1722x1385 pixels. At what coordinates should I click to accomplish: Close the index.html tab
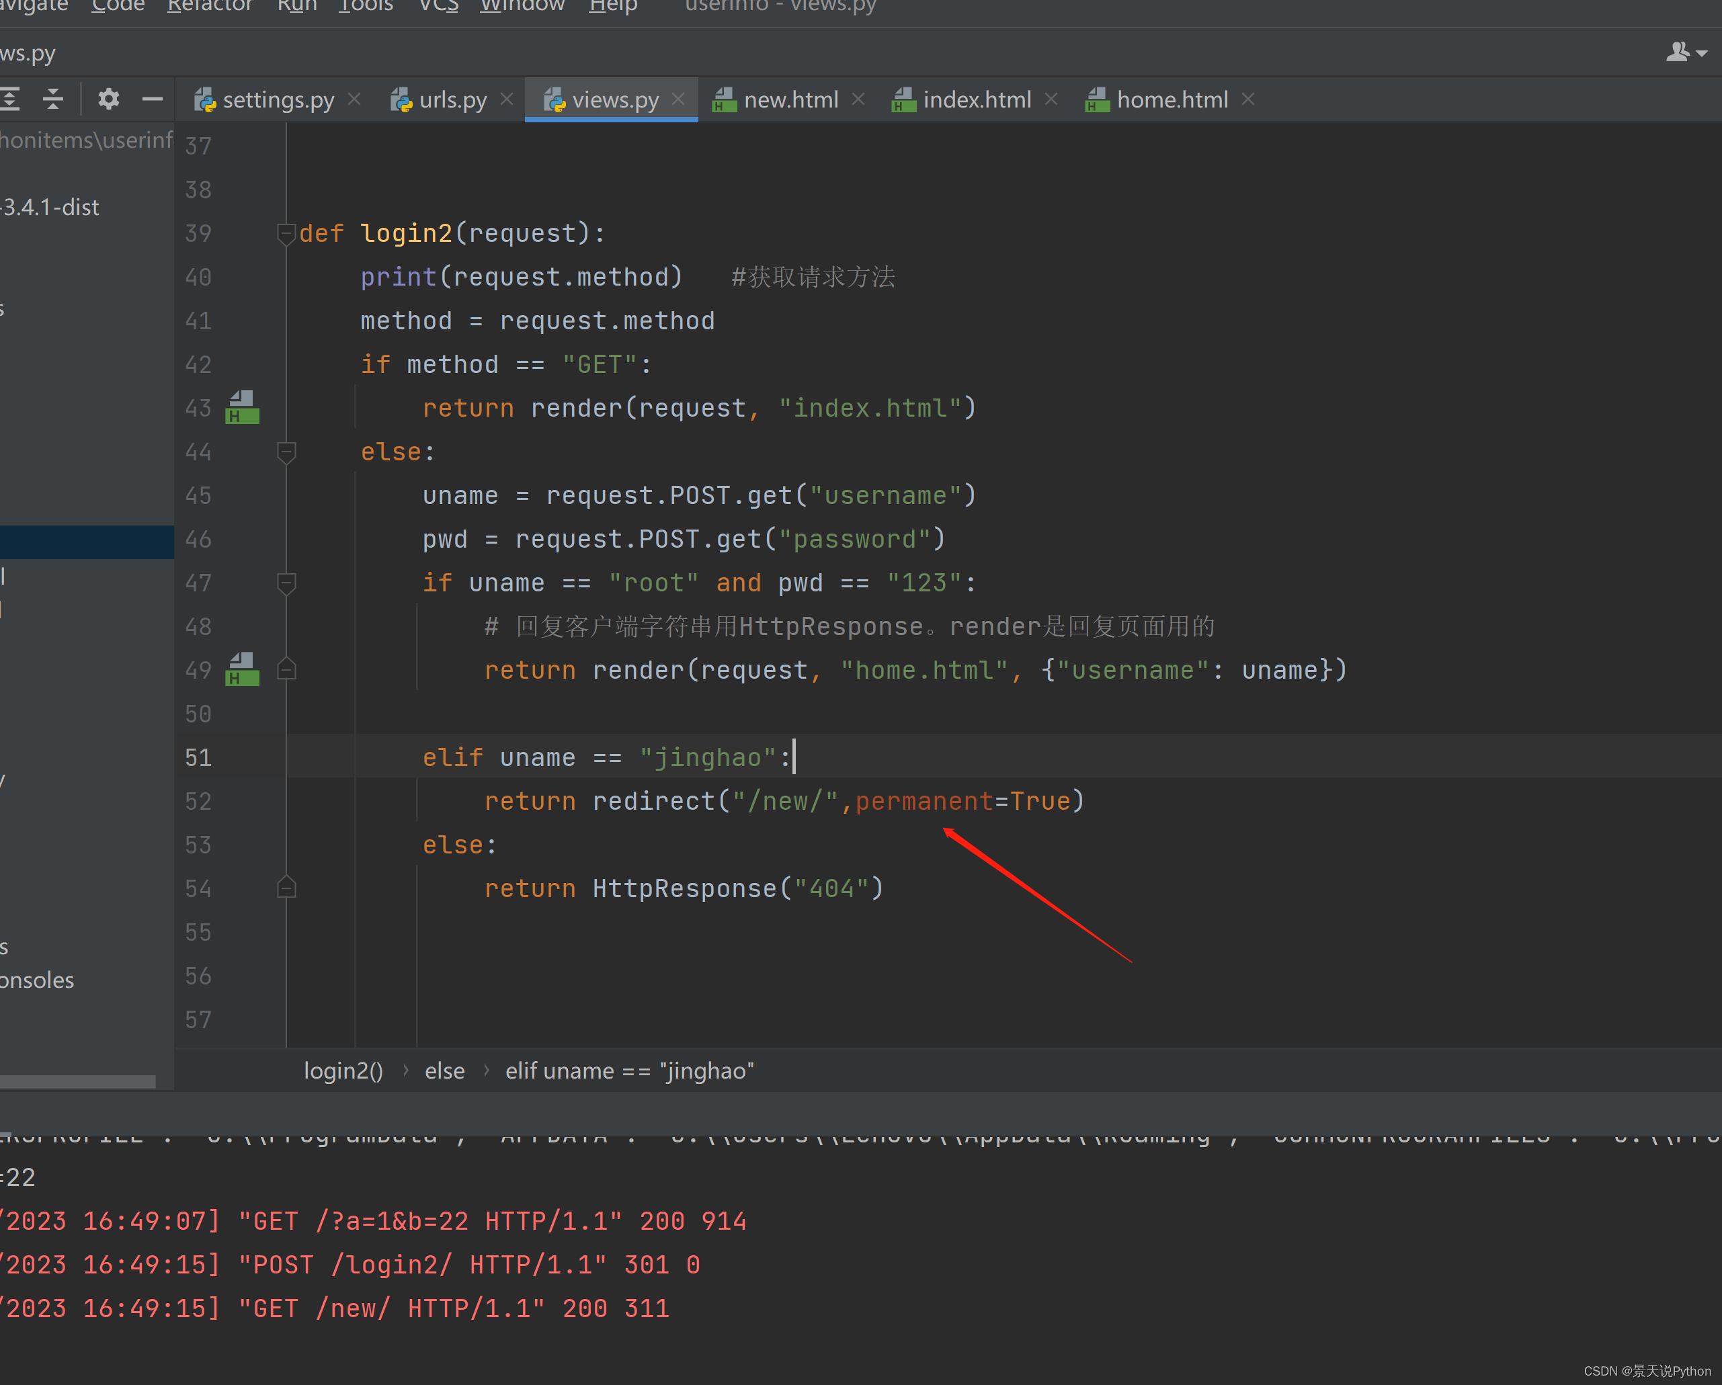point(1051,99)
